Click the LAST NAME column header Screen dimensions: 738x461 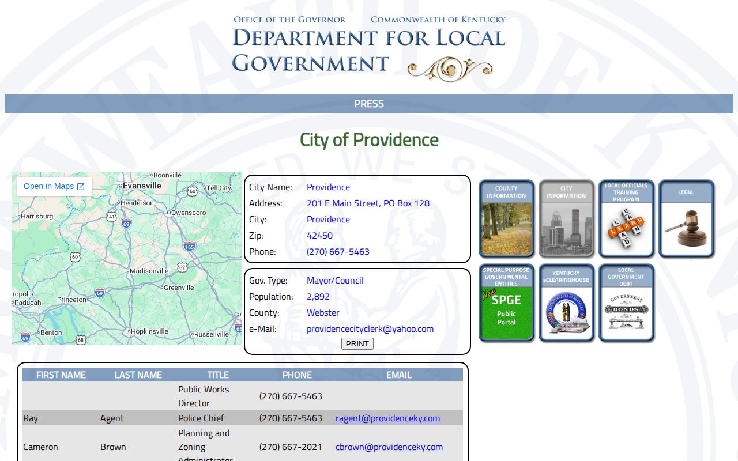coord(138,375)
